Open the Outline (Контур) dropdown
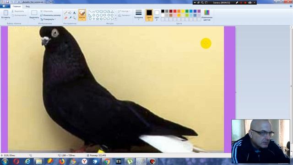The height and width of the screenshot is (165, 293). 124,11
